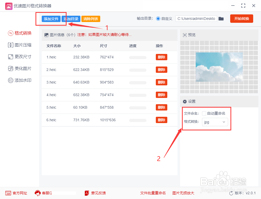The image size is (261, 199).
Task: Click 文件批量重命名 at the bottom
Action: 153,193
